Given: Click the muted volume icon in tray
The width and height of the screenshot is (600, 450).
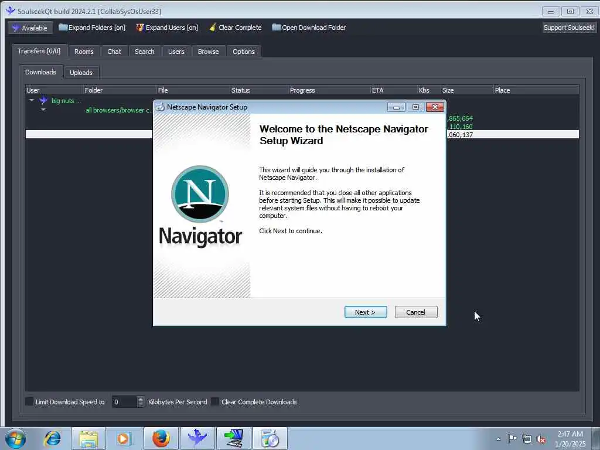Looking at the screenshot, I should coord(541,439).
